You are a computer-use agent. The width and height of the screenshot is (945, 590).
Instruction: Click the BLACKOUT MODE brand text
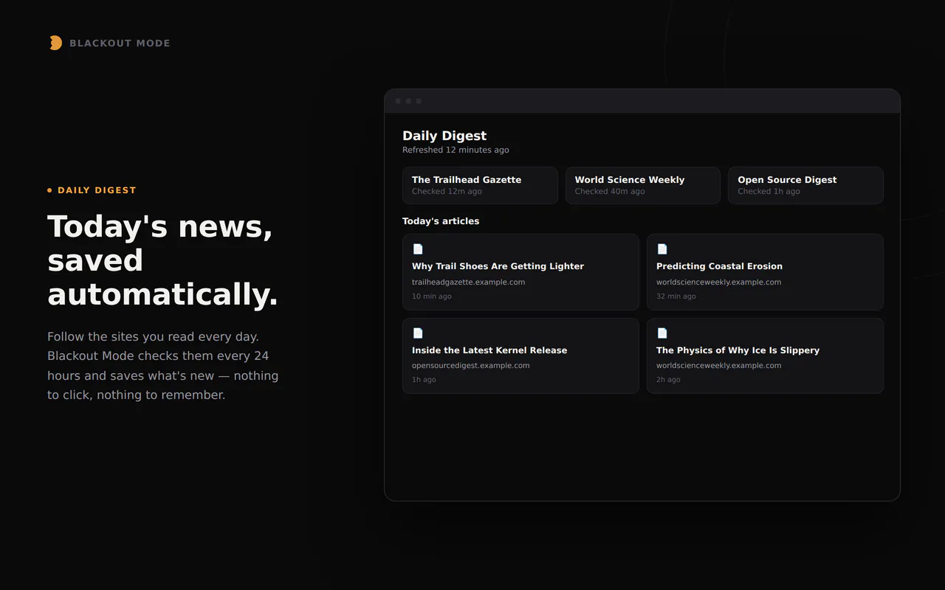pyautogui.click(x=120, y=44)
